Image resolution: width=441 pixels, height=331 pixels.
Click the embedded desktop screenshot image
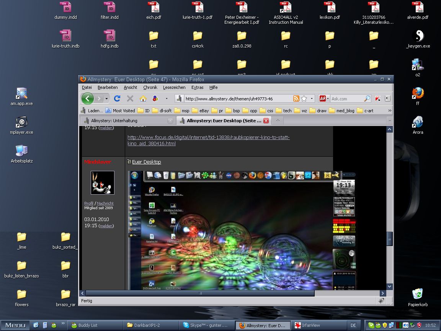[241, 230]
